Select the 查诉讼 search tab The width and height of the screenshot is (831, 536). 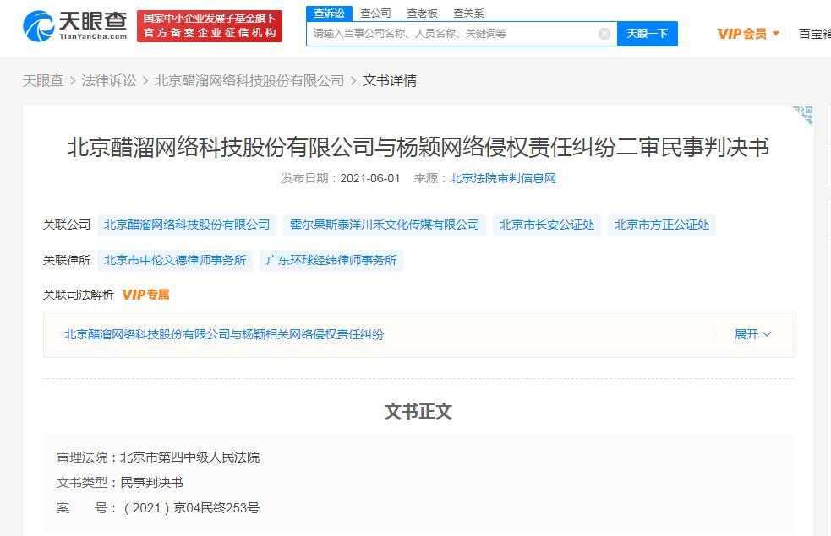pos(329,14)
